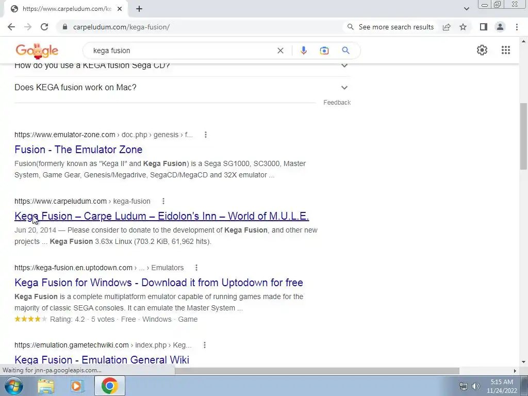Open 'Kega Fusion - Emulation General Wiki' result

click(102, 359)
